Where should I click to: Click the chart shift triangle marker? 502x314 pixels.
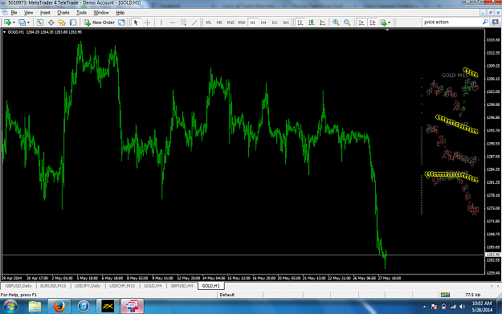click(x=387, y=30)
